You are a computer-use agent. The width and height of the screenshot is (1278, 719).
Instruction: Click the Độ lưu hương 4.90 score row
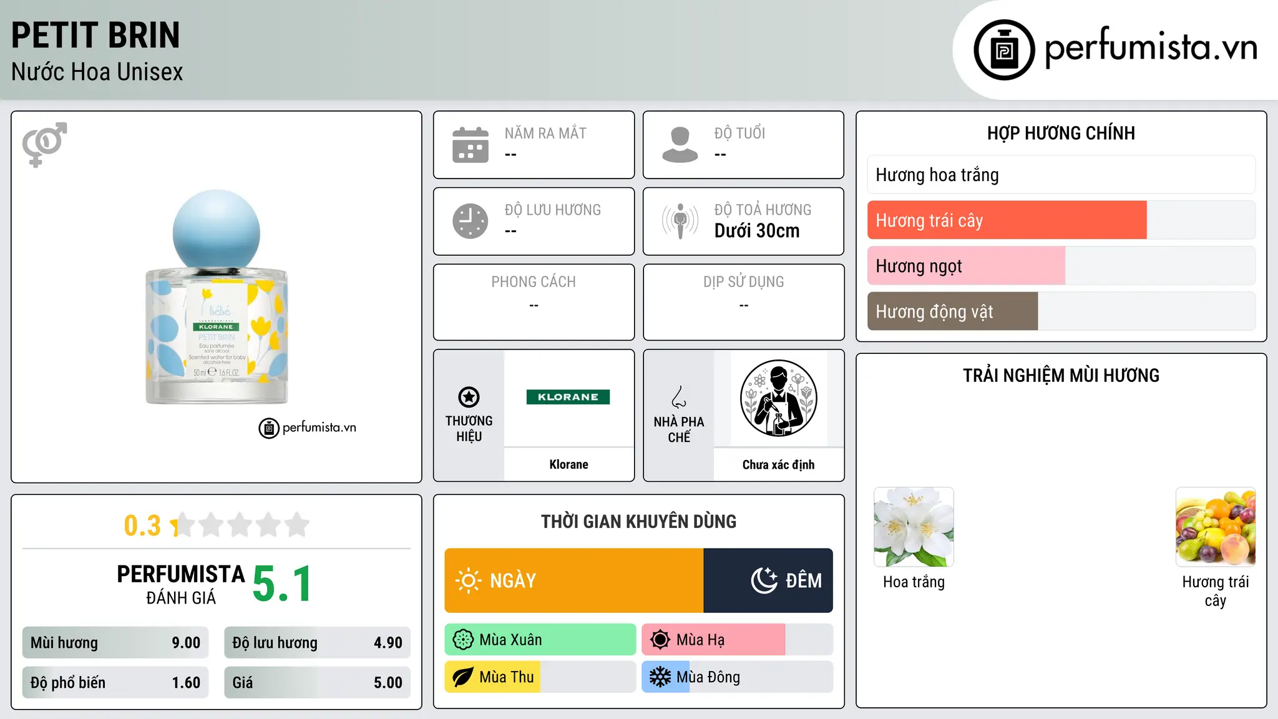[x=317, y=643]
